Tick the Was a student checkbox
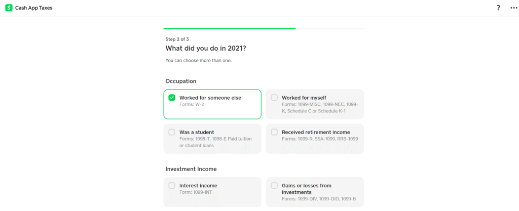This screenshot has height=211, width=519. point(172,132)
